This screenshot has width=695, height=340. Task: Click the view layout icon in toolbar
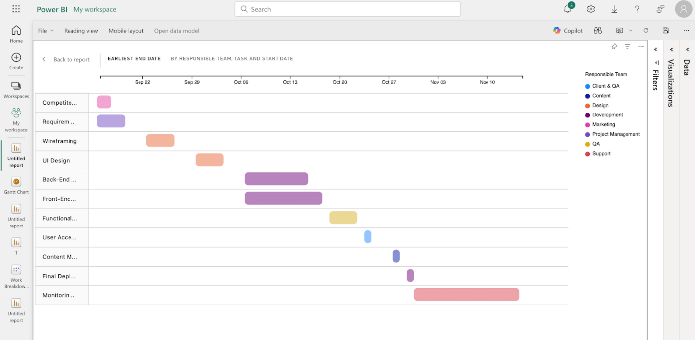[x=619, y=31]
